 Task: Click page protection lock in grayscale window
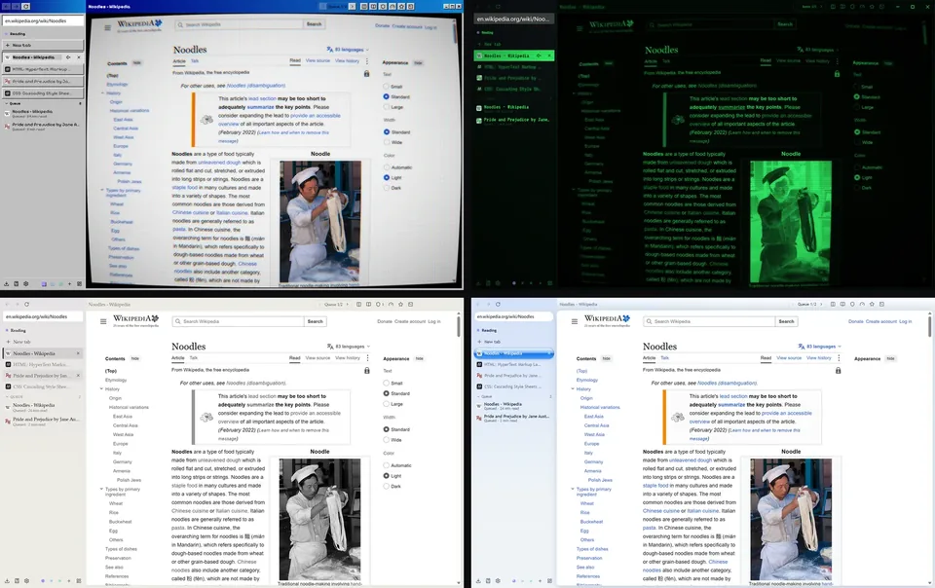[367, 371]
